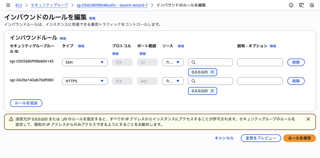Screen dimensions: 320x158
Task: Click search icon in HTTPS source field
Action: pos(194,81)
